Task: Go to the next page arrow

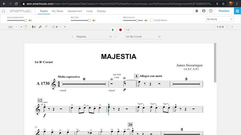Action: click(232, 27)
